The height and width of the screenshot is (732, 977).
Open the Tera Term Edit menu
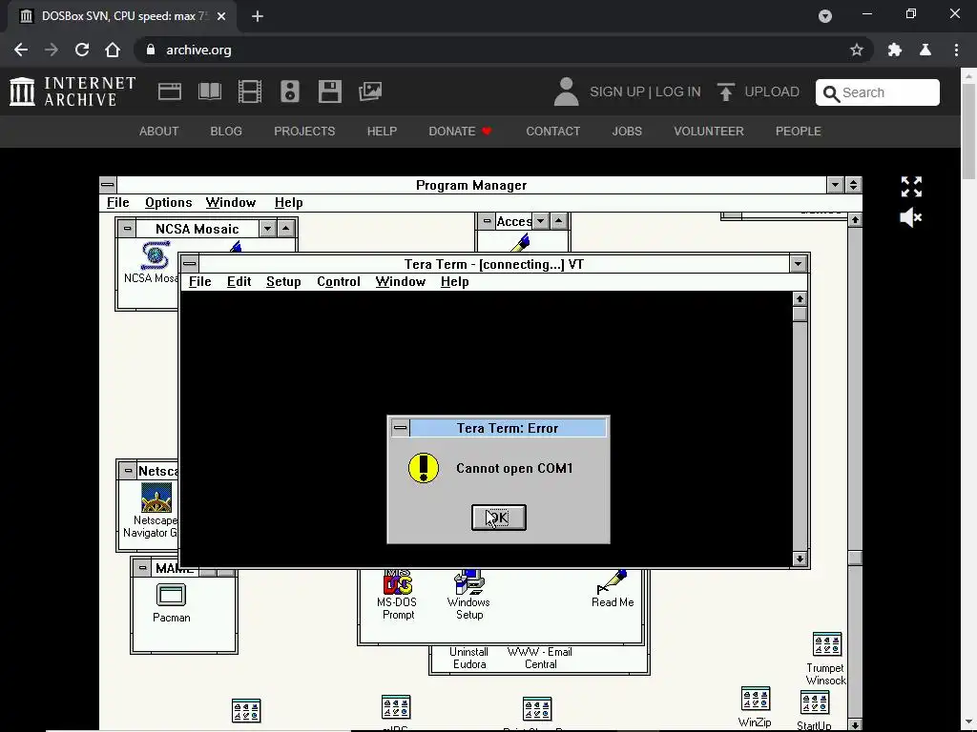[x=239, y=282]
